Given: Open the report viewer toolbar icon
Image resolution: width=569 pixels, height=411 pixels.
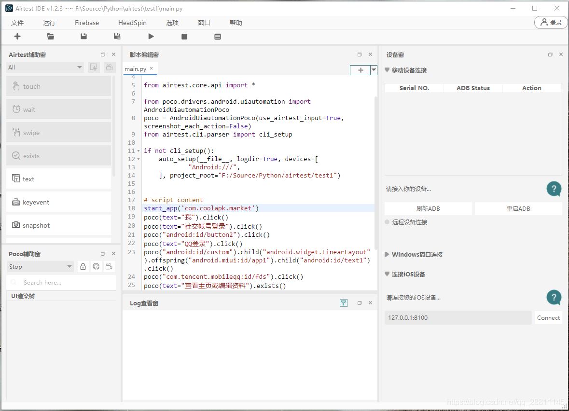Looking at the screenshot, I should click(217, 37).
